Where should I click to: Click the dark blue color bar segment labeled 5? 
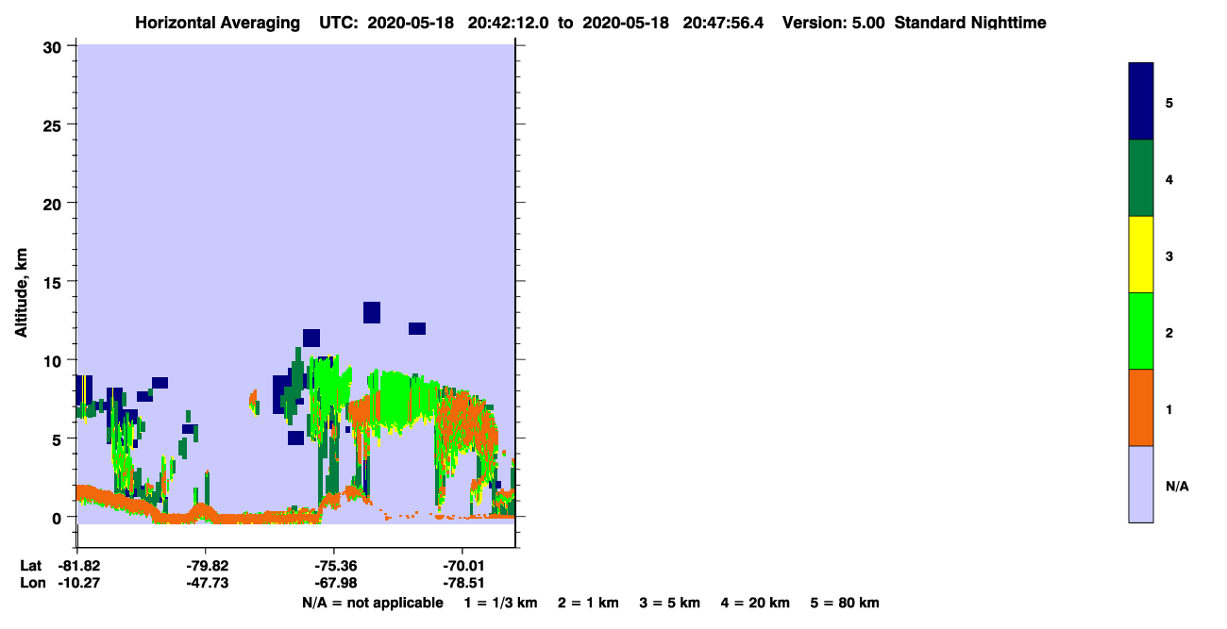coord(1141,102)
